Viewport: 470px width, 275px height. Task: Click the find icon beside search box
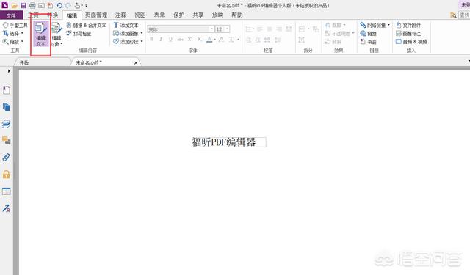pyautogui.click(x=453, y=15)
